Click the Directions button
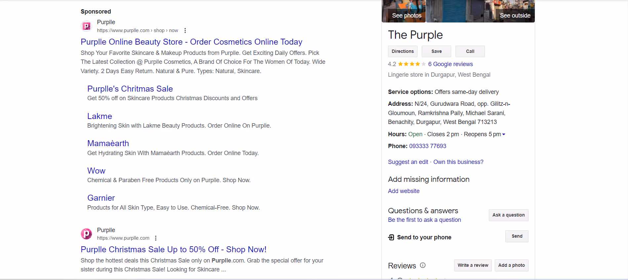This screenshot has width=628, height=280. pyautogui.click(x=403, y=51)
